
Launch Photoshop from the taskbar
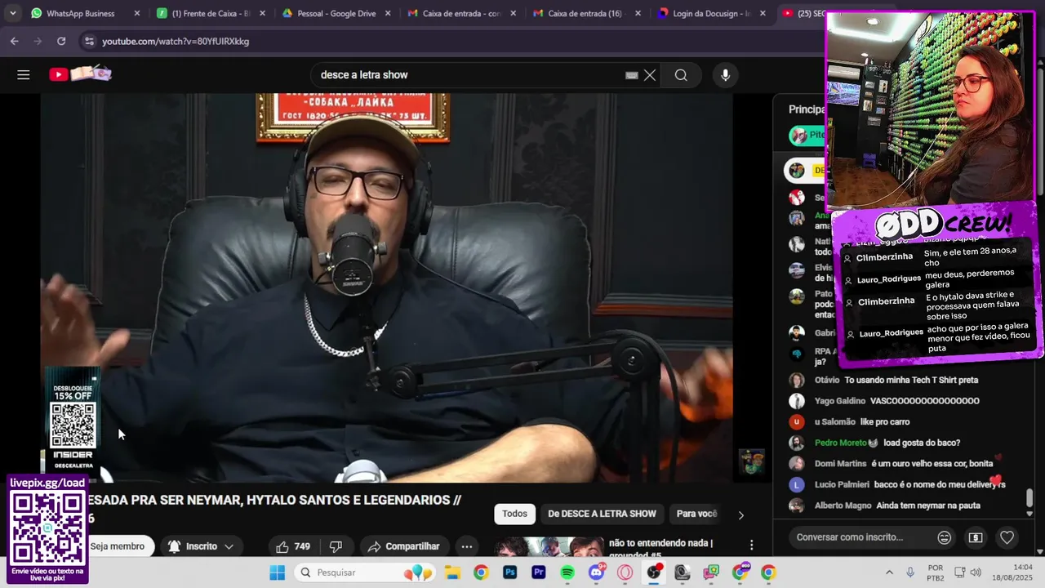509,572
